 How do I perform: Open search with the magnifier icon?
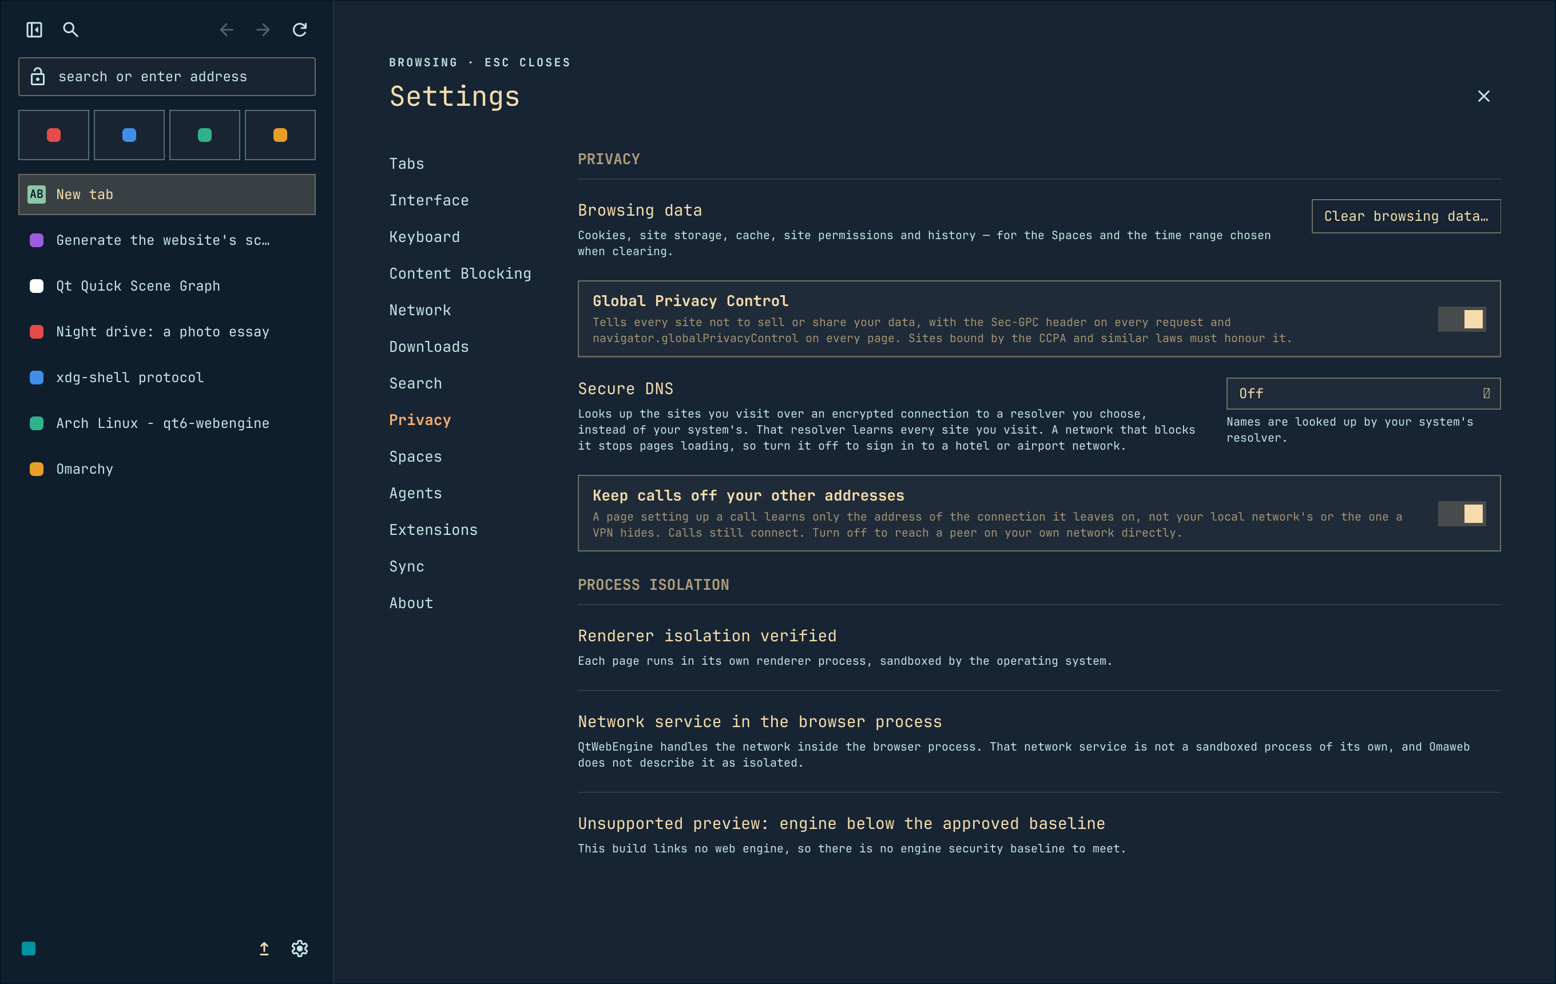(70, 30)
